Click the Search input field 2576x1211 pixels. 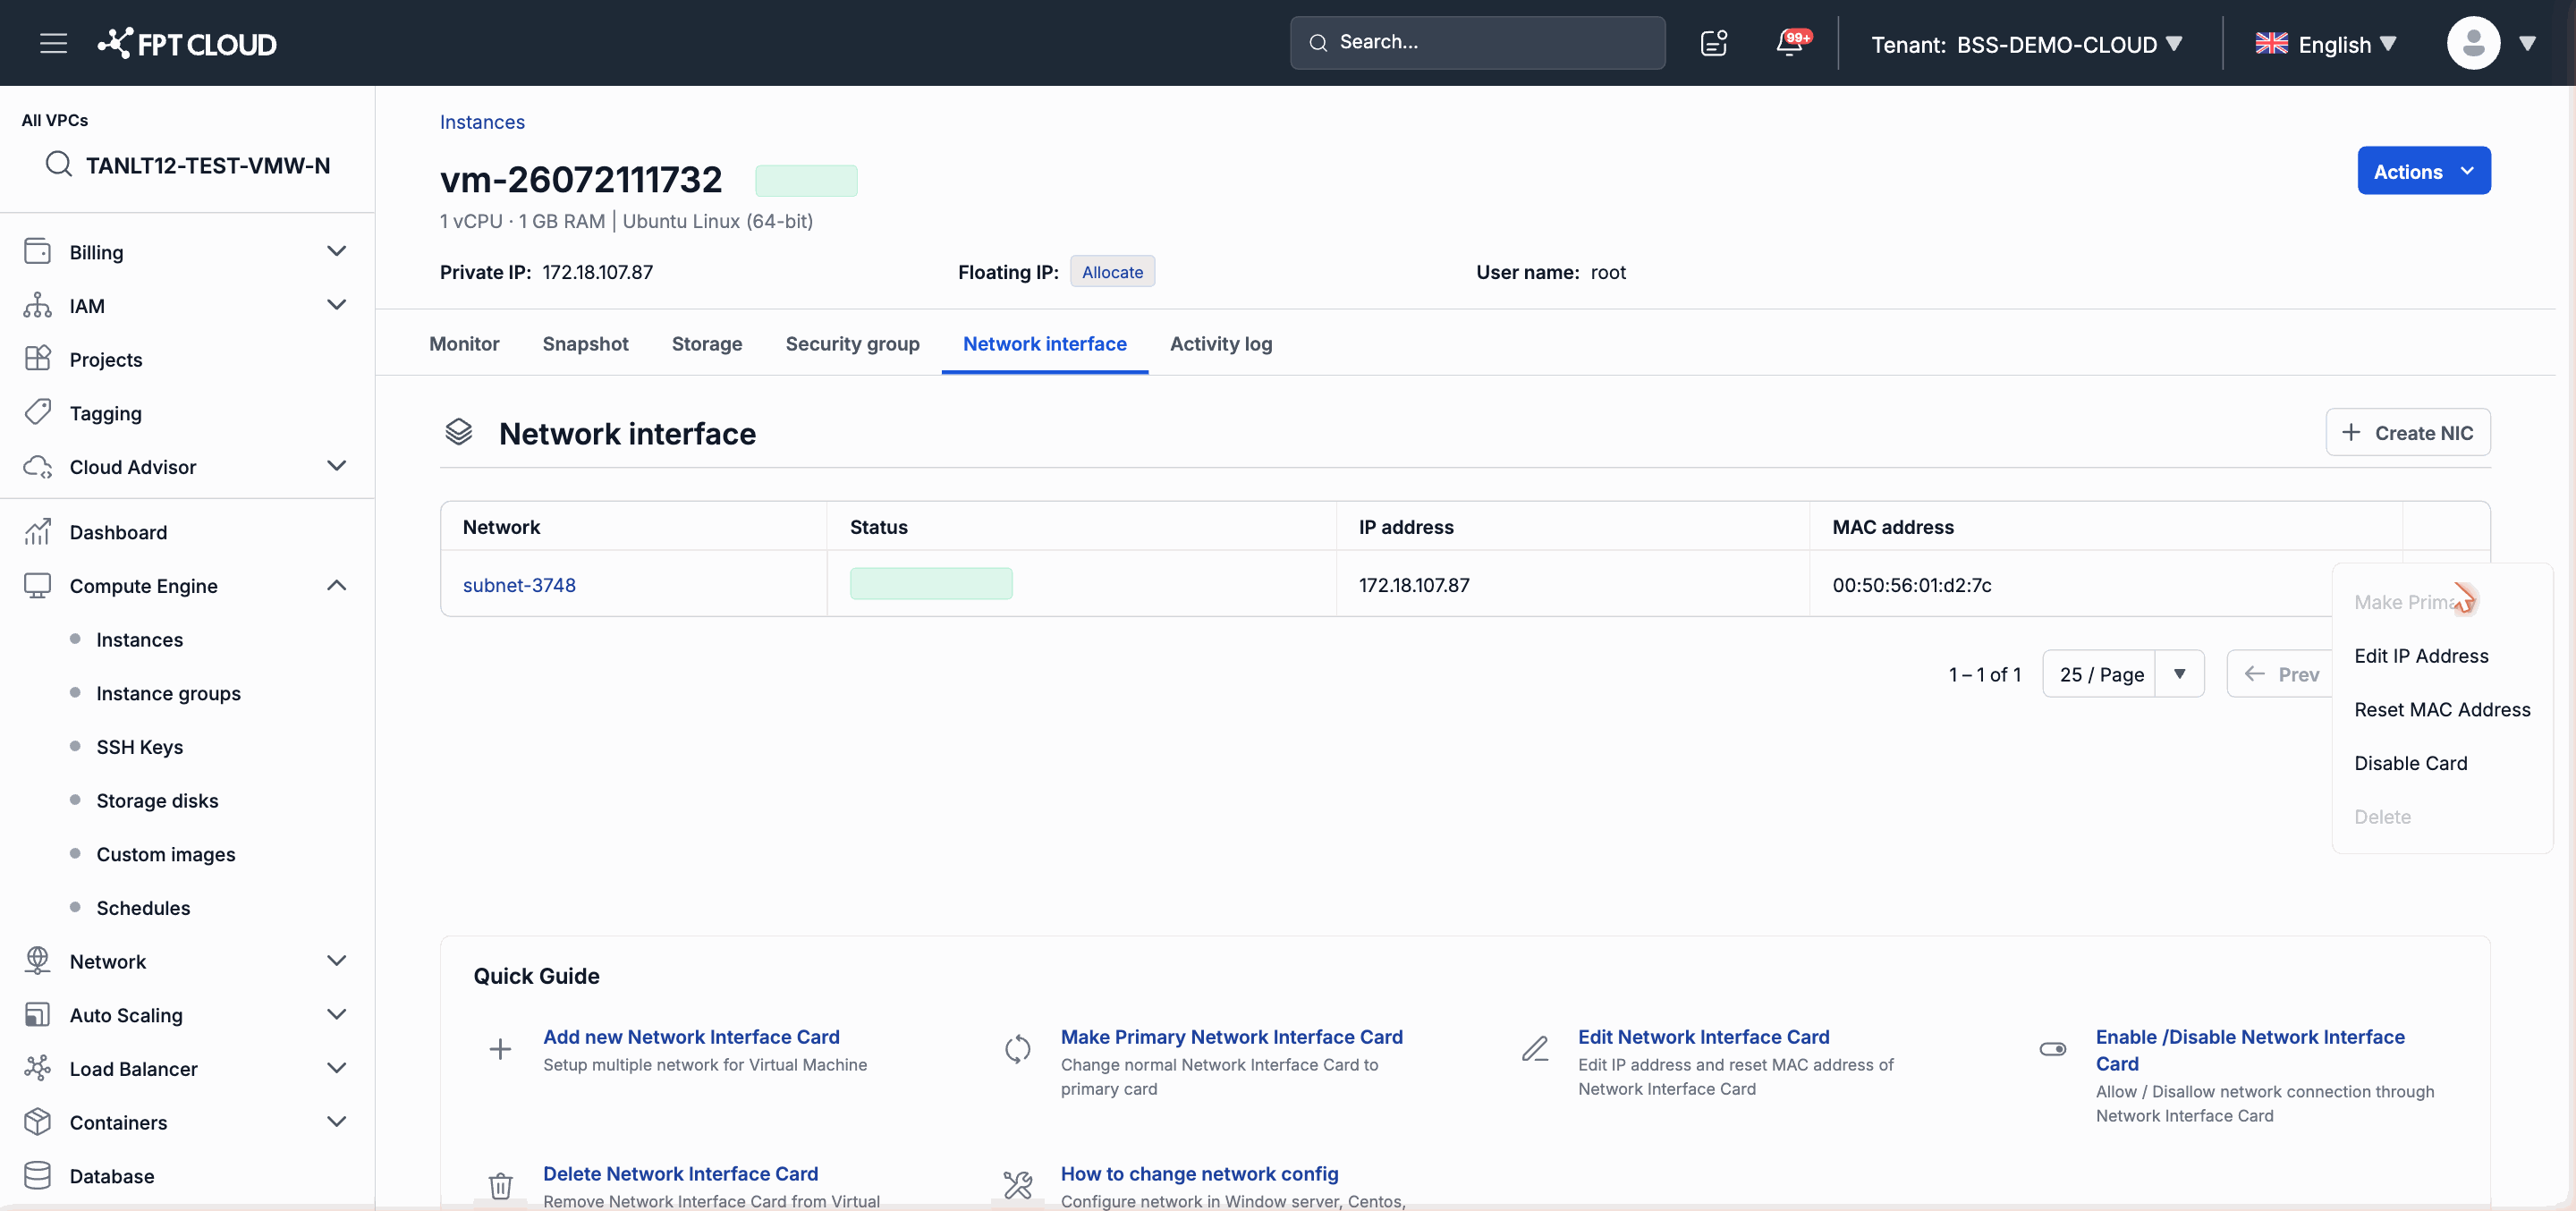pyautogui.click(x=1477, y=42)
